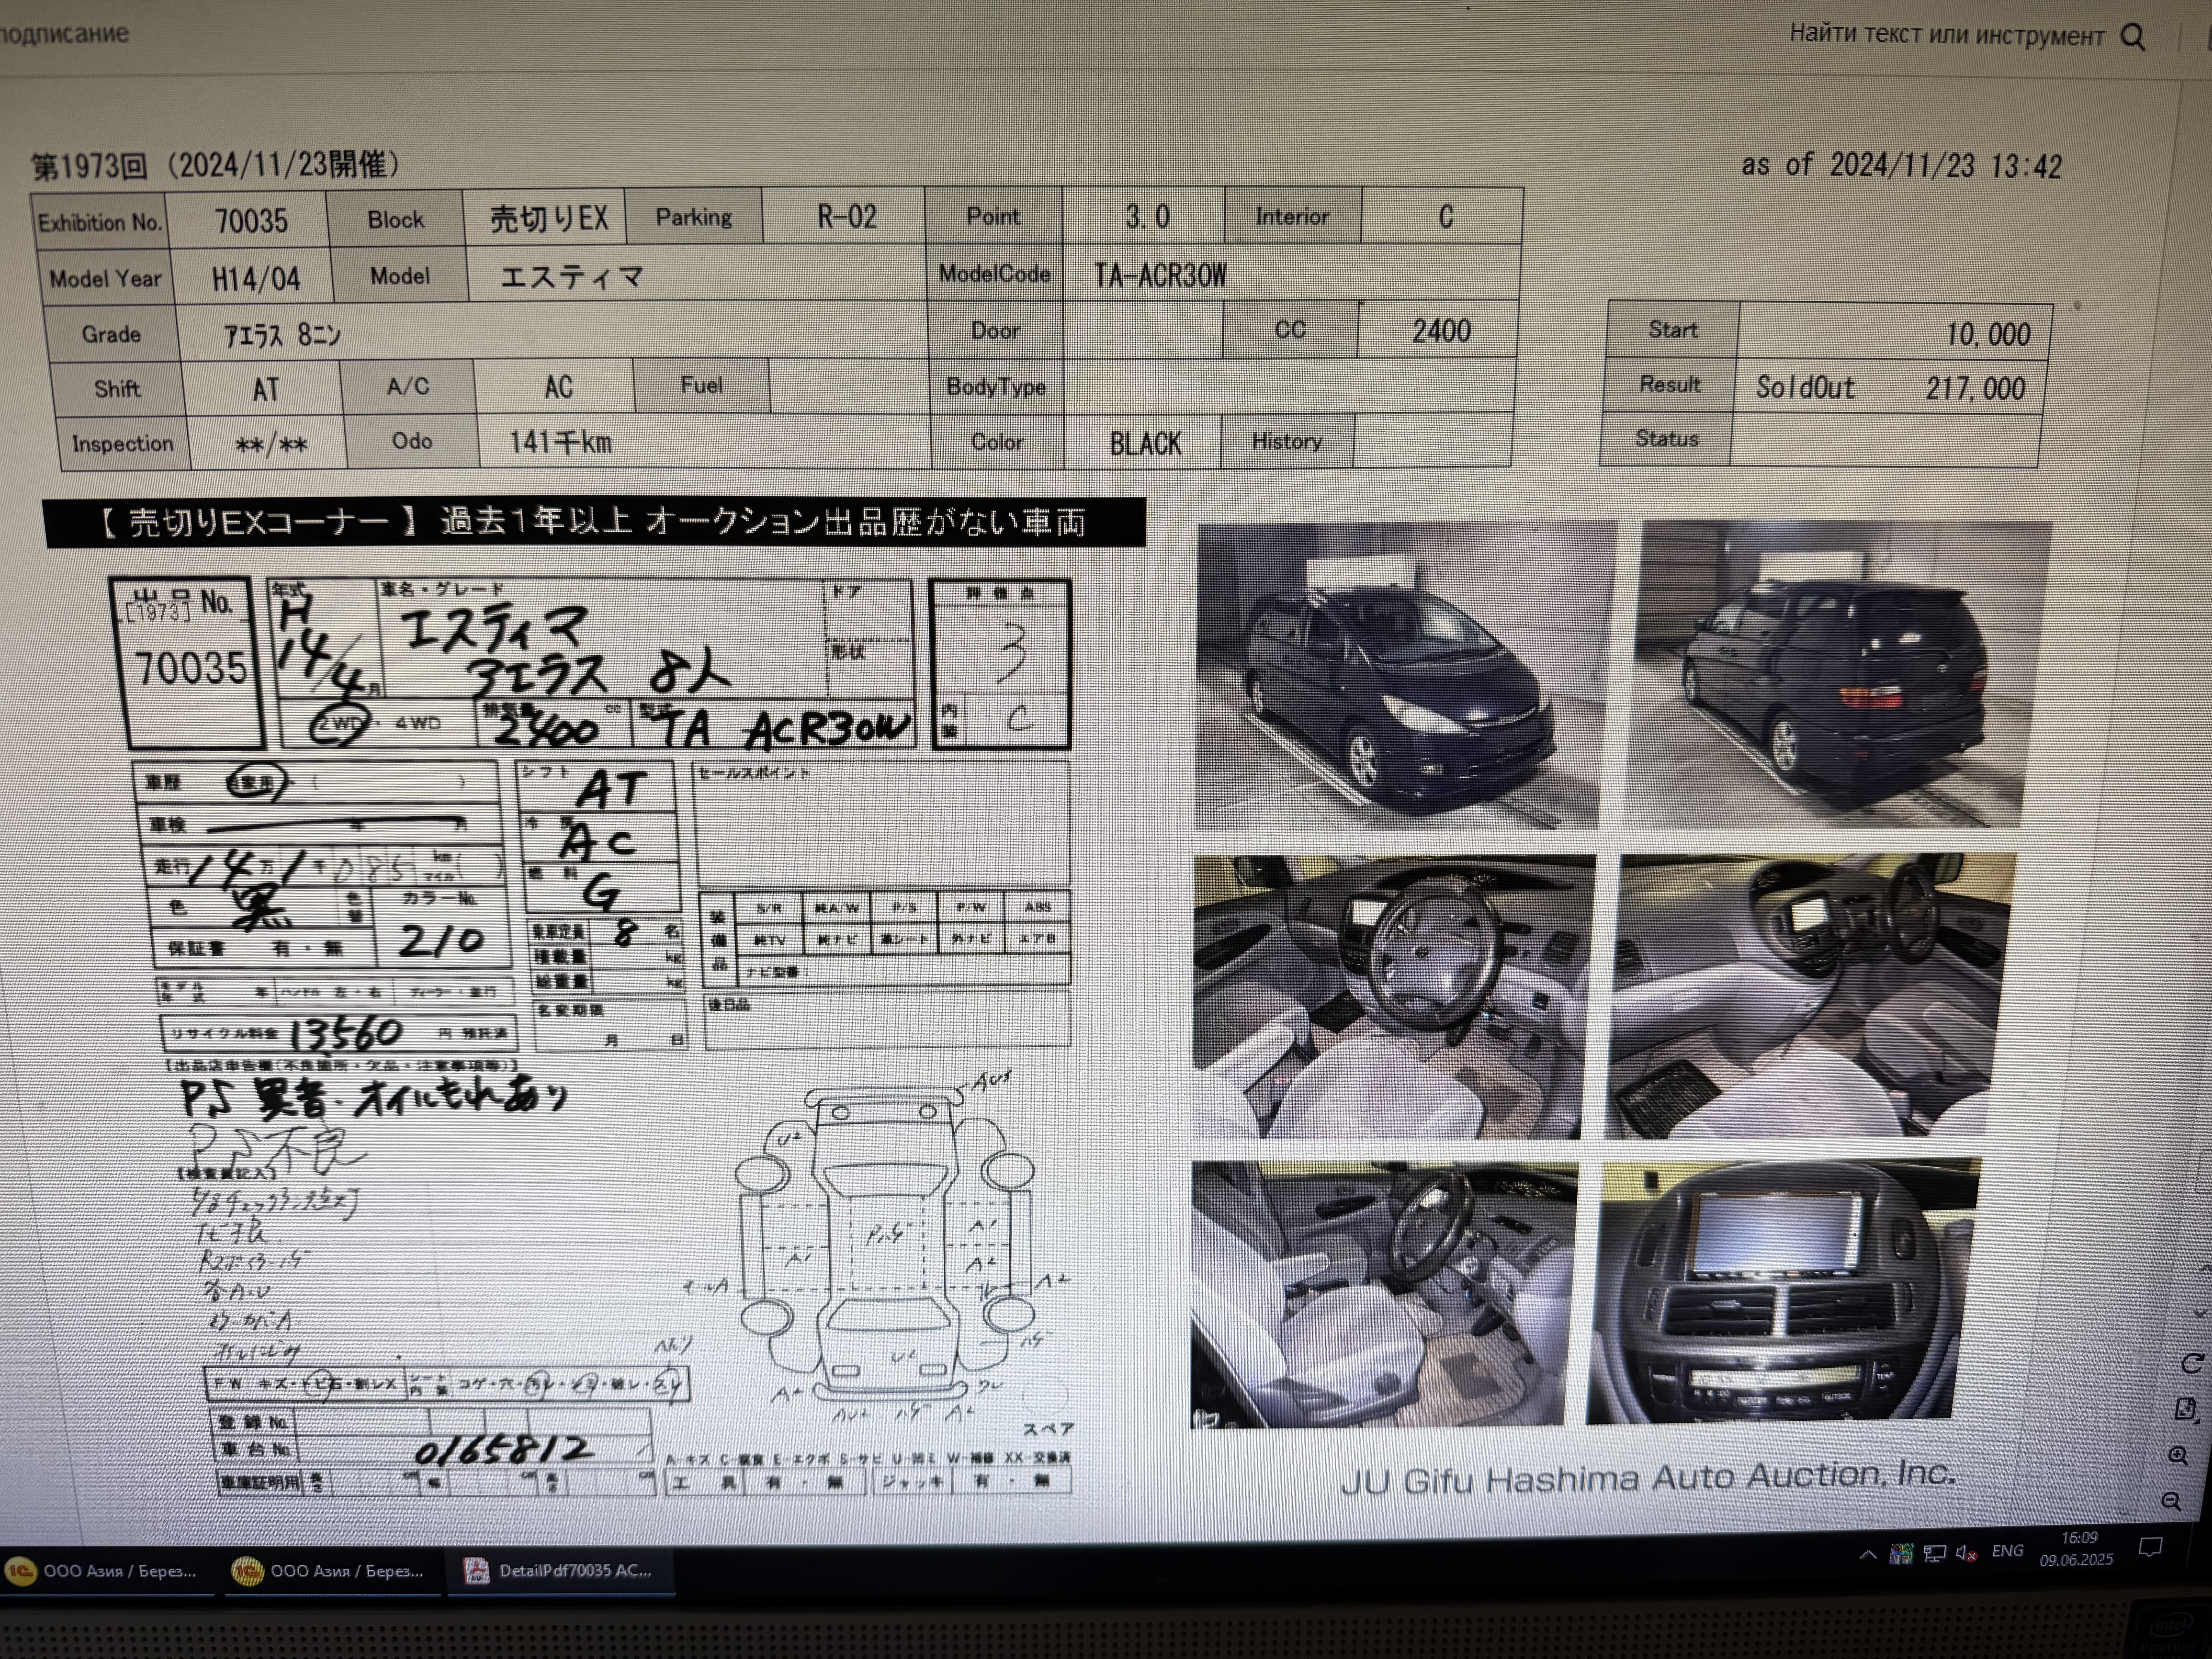Click the Grade value 'アエラス 8ニン'
Image resolution: width=2212 pixels, height=1659 pixels.
(x=282, y=335)
